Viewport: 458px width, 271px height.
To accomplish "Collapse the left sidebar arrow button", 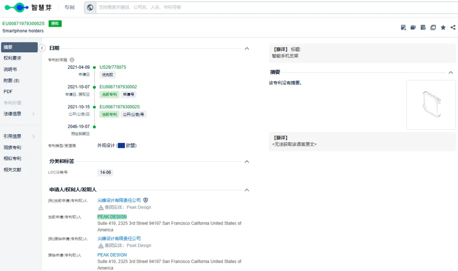I will pos(42,48).
